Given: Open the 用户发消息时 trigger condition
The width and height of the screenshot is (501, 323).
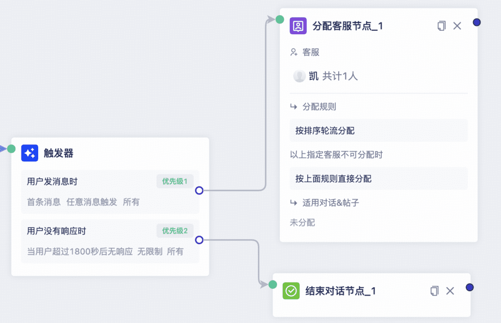Looking at the screenshot, I should click(x=110, y=192).
